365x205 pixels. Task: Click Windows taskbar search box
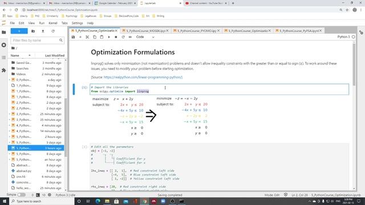coord(42,201)
